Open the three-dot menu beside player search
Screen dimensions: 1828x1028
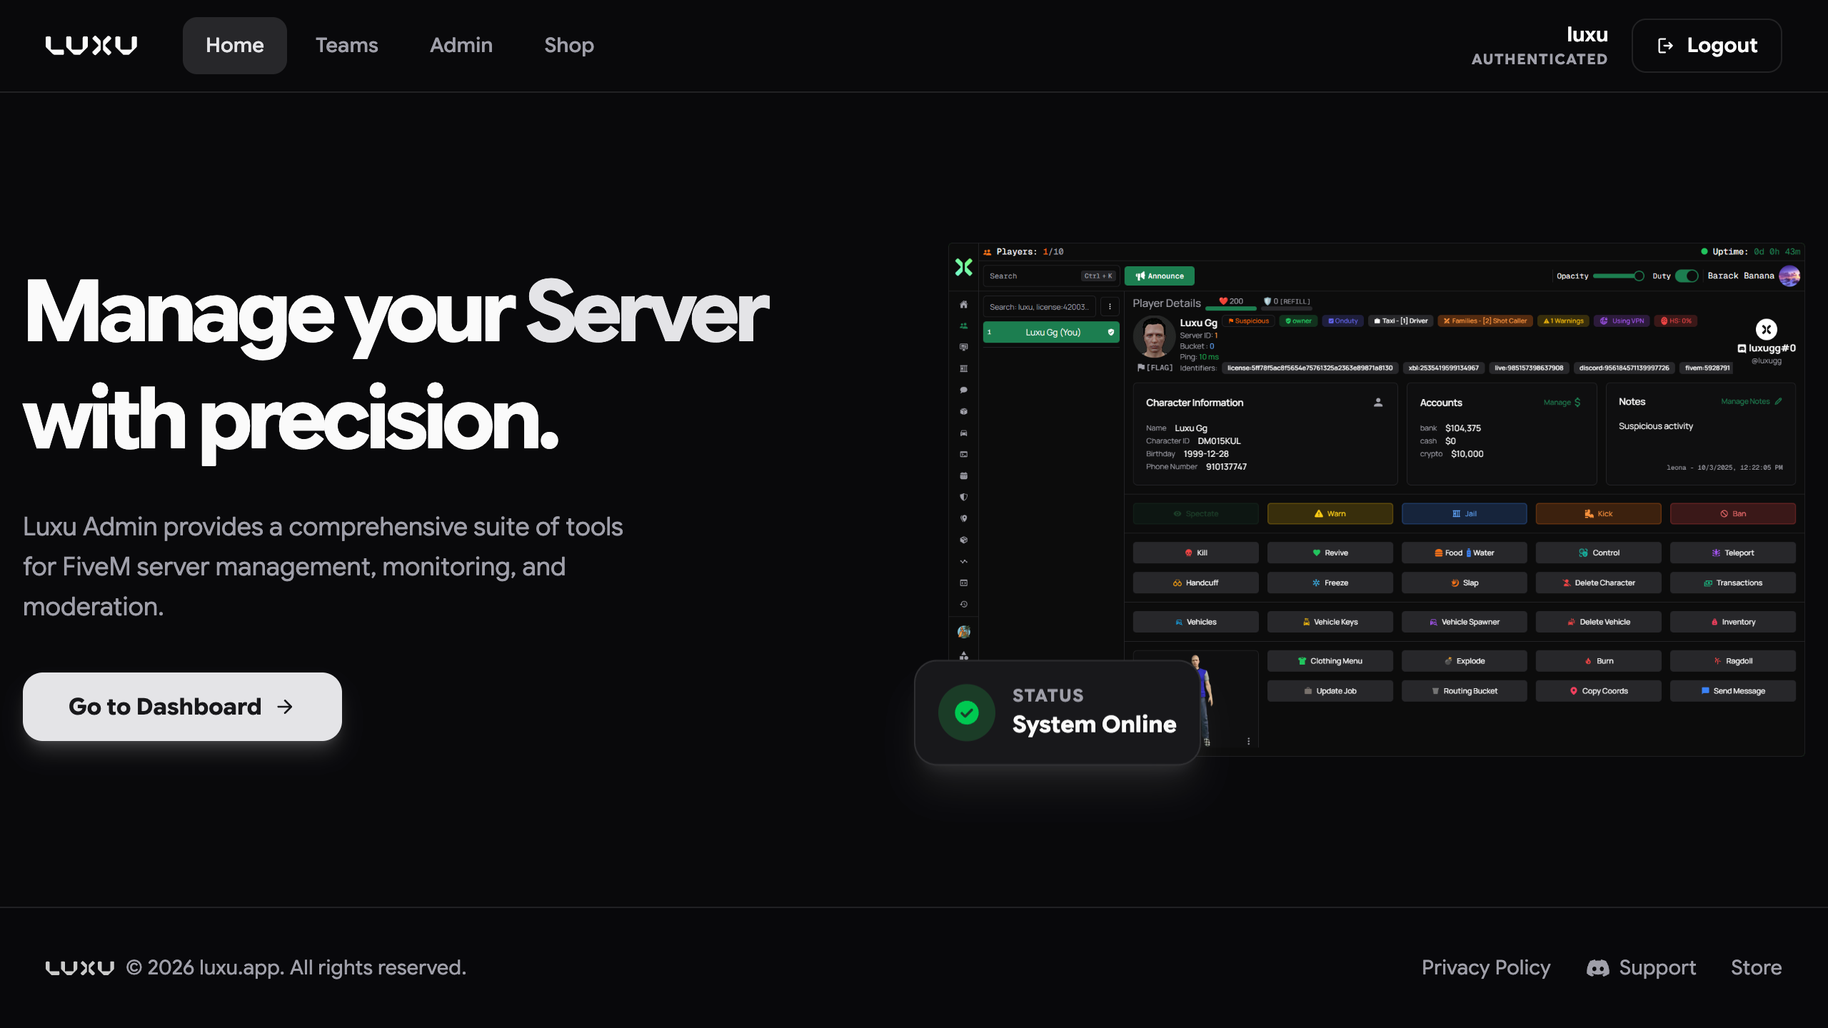(x=1110, y=307)
